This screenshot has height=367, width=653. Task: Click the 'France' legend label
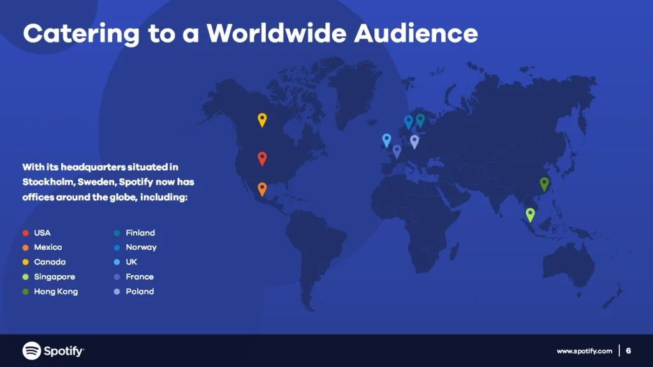(x=140, y=277)
